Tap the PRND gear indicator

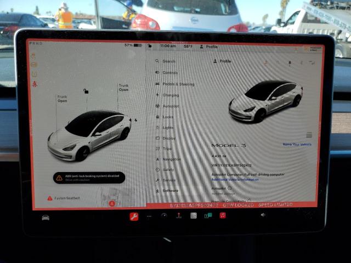[x=36, y=43]
